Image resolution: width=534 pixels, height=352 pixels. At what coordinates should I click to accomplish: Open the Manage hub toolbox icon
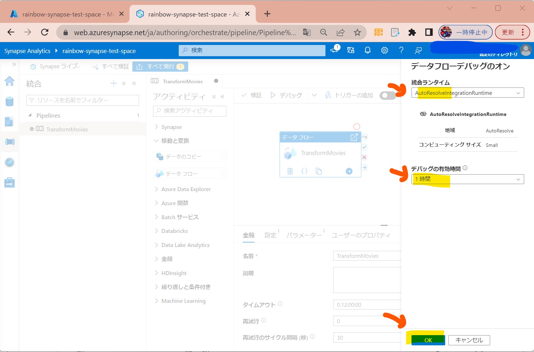click(9, 183)
